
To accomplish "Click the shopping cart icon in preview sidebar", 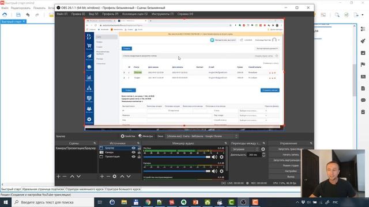I will click(x=89, y=46).
